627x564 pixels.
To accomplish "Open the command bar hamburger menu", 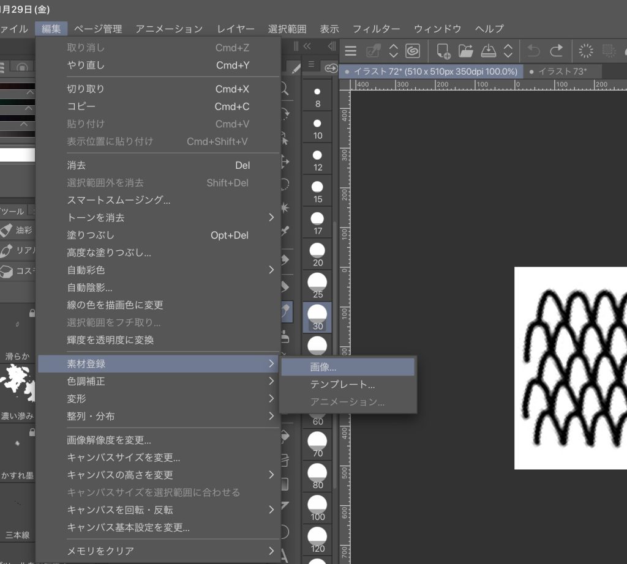I will tap(350, 51).
